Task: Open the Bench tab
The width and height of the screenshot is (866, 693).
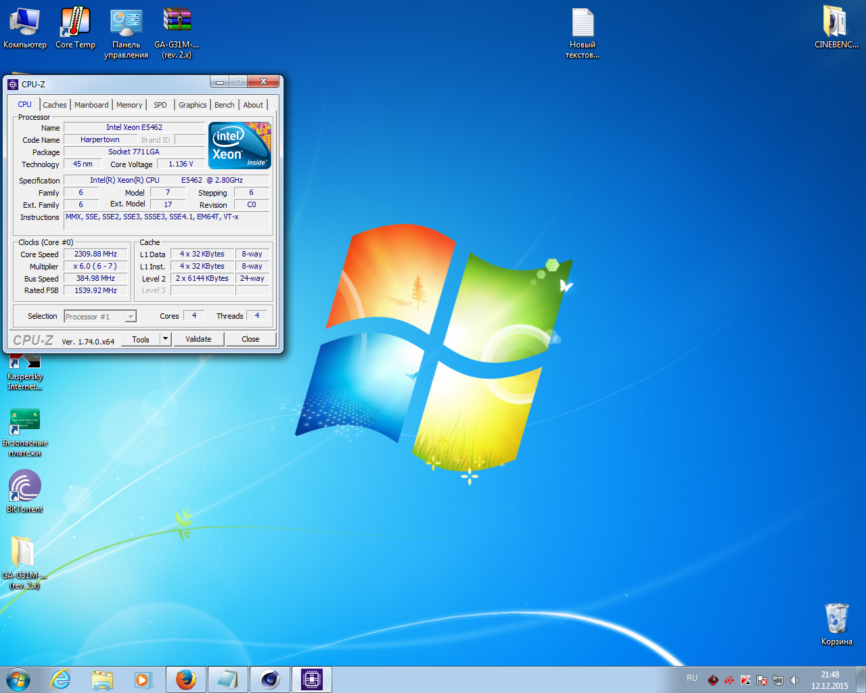Action: [225, 105]
